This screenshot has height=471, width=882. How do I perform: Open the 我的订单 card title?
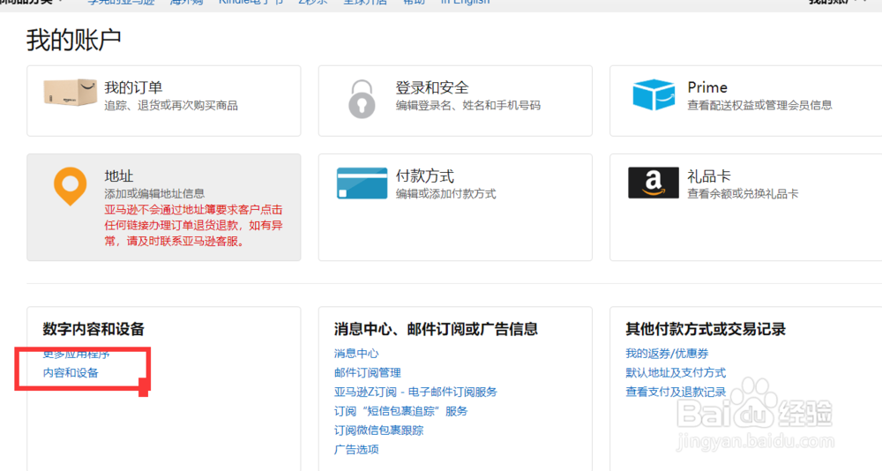[x=133, y=87]
